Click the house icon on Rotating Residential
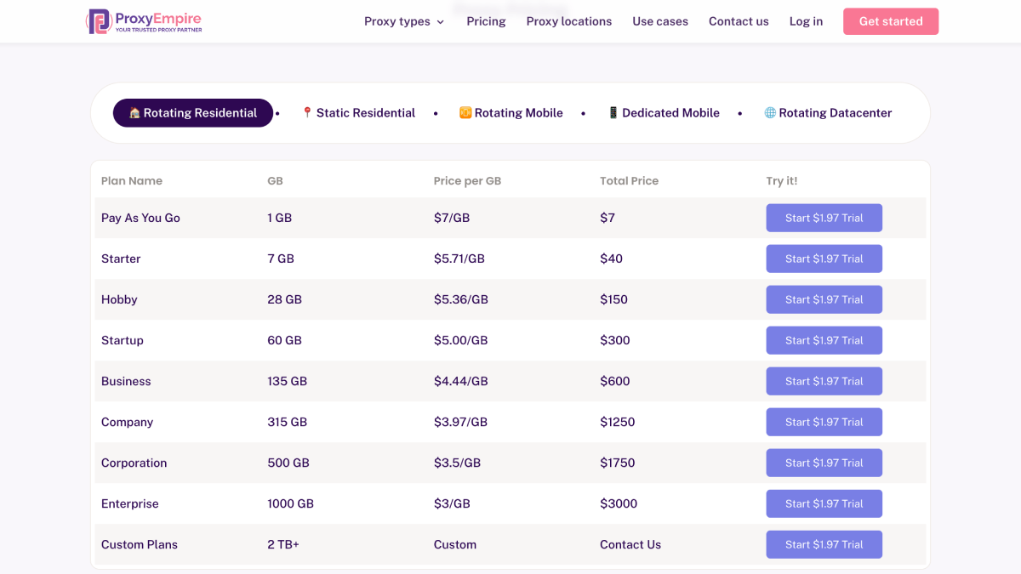Screen dimensions: 1021x574 click(134, 113)
